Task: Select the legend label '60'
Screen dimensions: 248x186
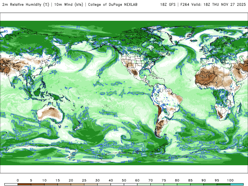Action: (137, 180)
